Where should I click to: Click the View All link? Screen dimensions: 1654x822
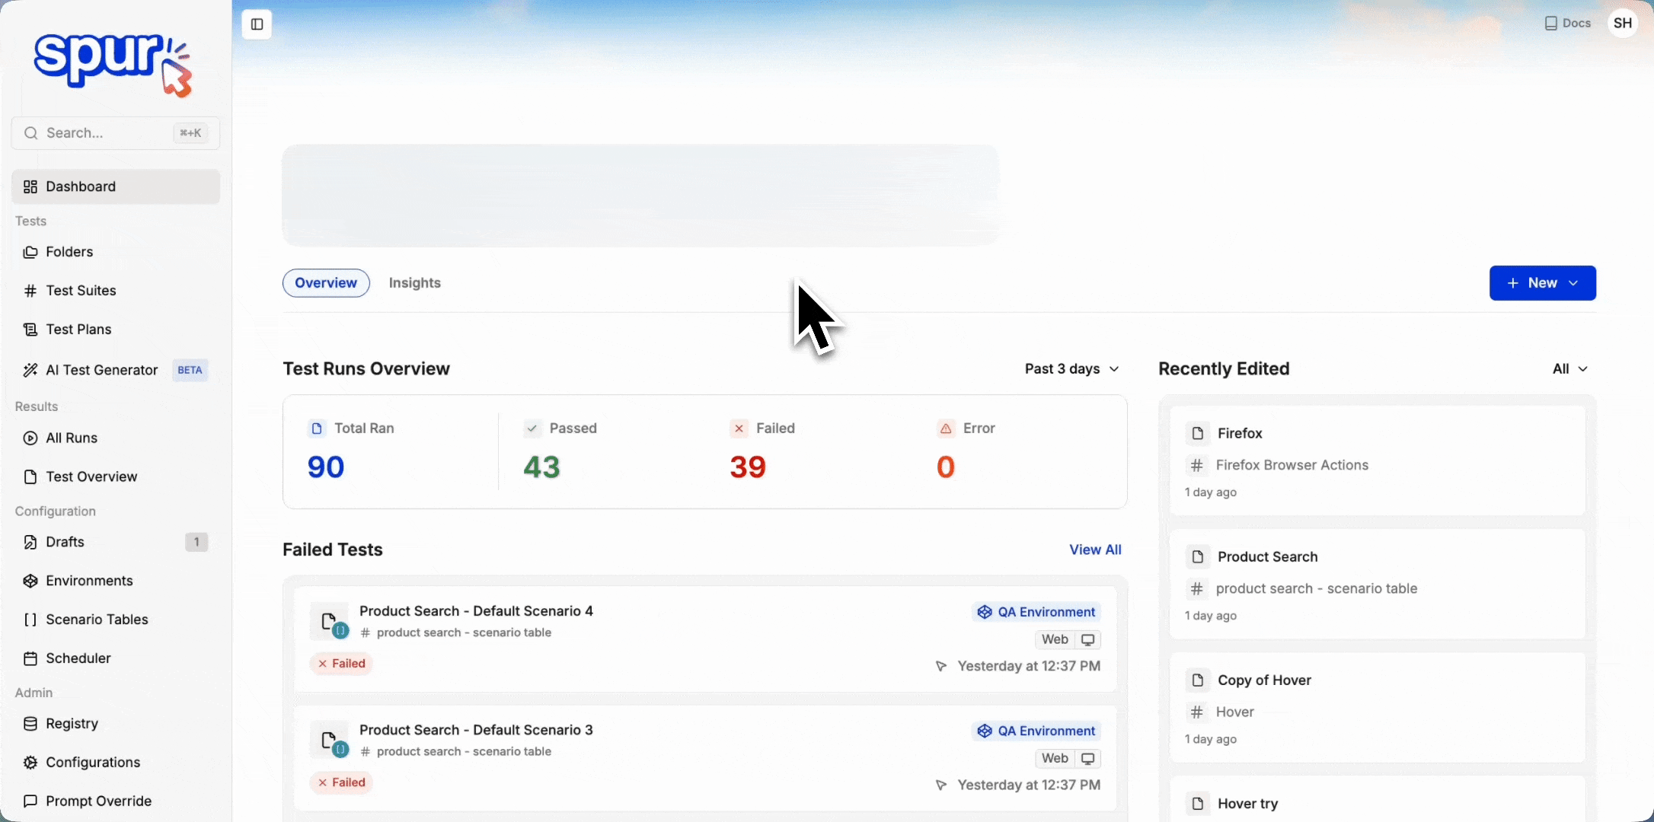(1095, 550)
